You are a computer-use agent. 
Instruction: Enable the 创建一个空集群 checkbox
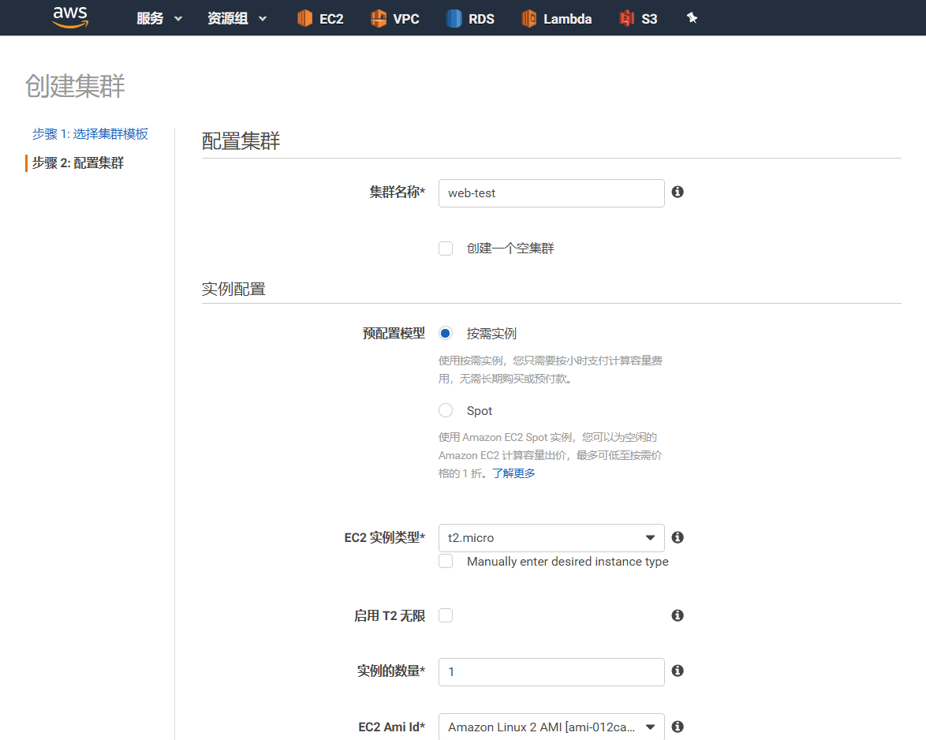[446, 248]
